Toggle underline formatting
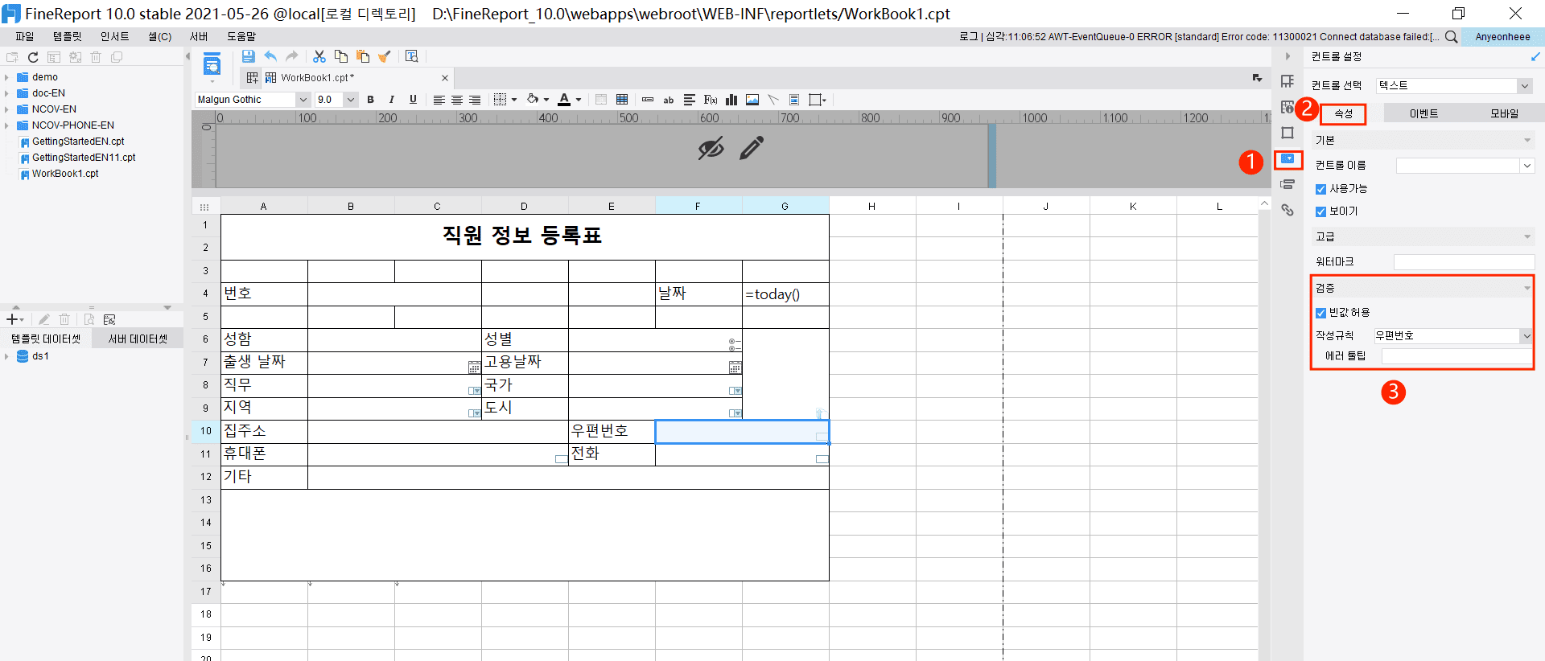 [413, 100]
